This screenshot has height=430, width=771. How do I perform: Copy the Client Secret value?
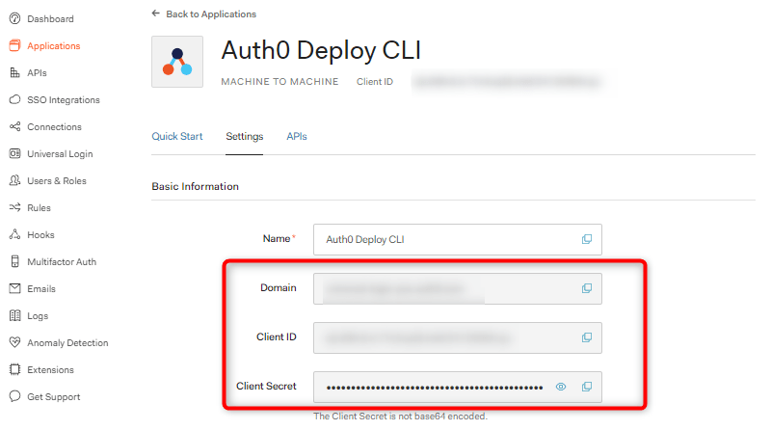(x=587, y=387)
